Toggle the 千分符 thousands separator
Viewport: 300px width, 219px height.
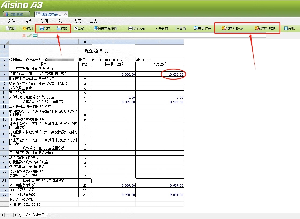pyautogui.click(x=162, y=28)
